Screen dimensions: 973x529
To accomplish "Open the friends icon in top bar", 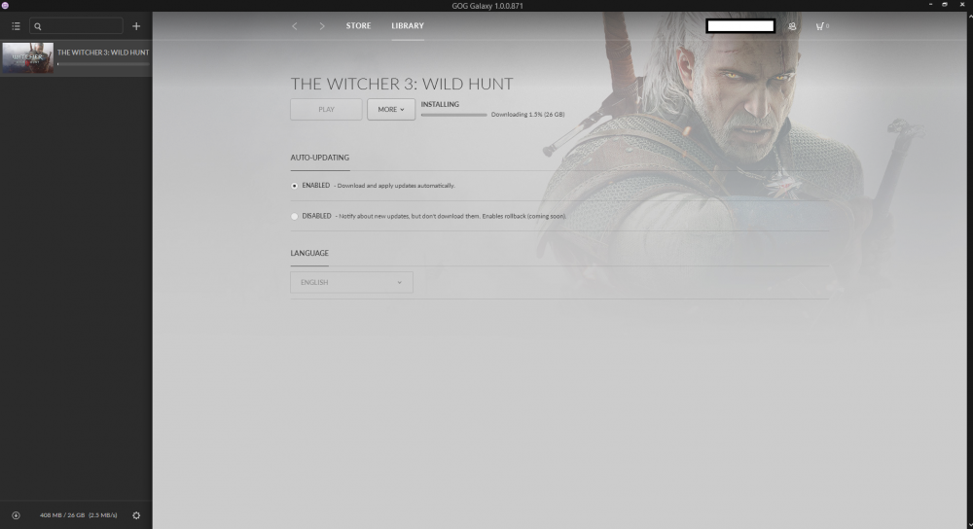I will [792, 26].
